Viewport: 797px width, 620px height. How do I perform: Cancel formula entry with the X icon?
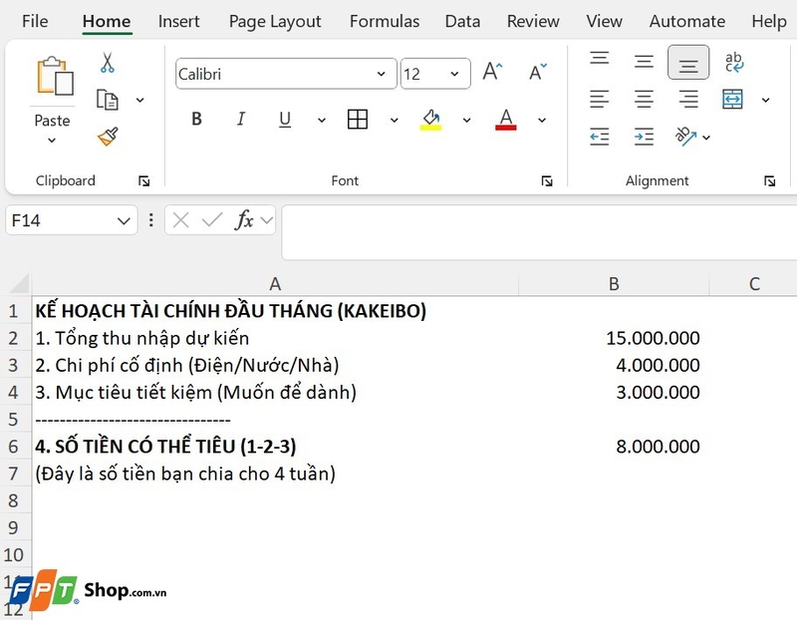click(180, 220)
